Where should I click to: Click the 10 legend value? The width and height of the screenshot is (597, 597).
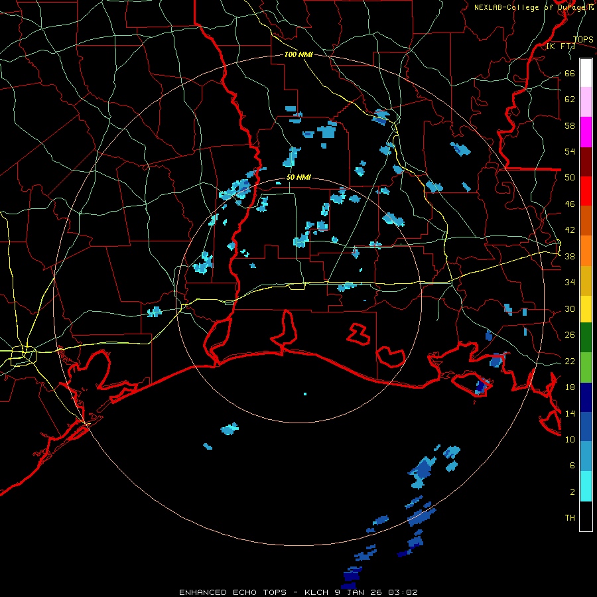(570, 439)
